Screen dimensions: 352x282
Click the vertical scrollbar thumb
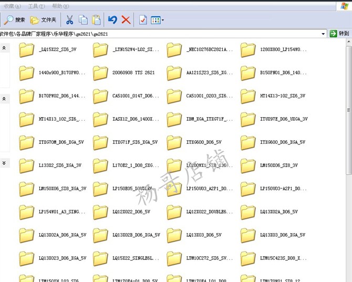coord(349,110)
